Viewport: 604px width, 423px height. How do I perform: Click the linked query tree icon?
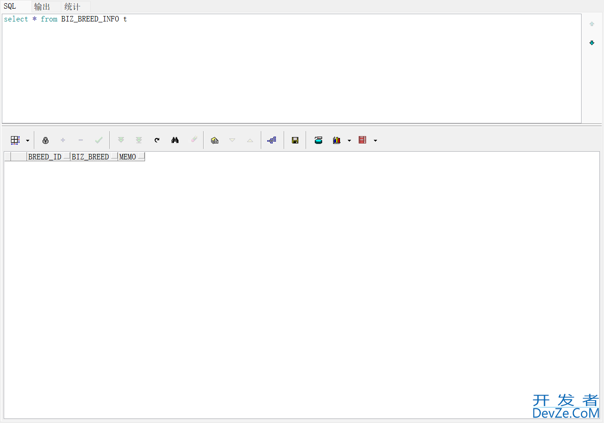[x=272, y=140]
